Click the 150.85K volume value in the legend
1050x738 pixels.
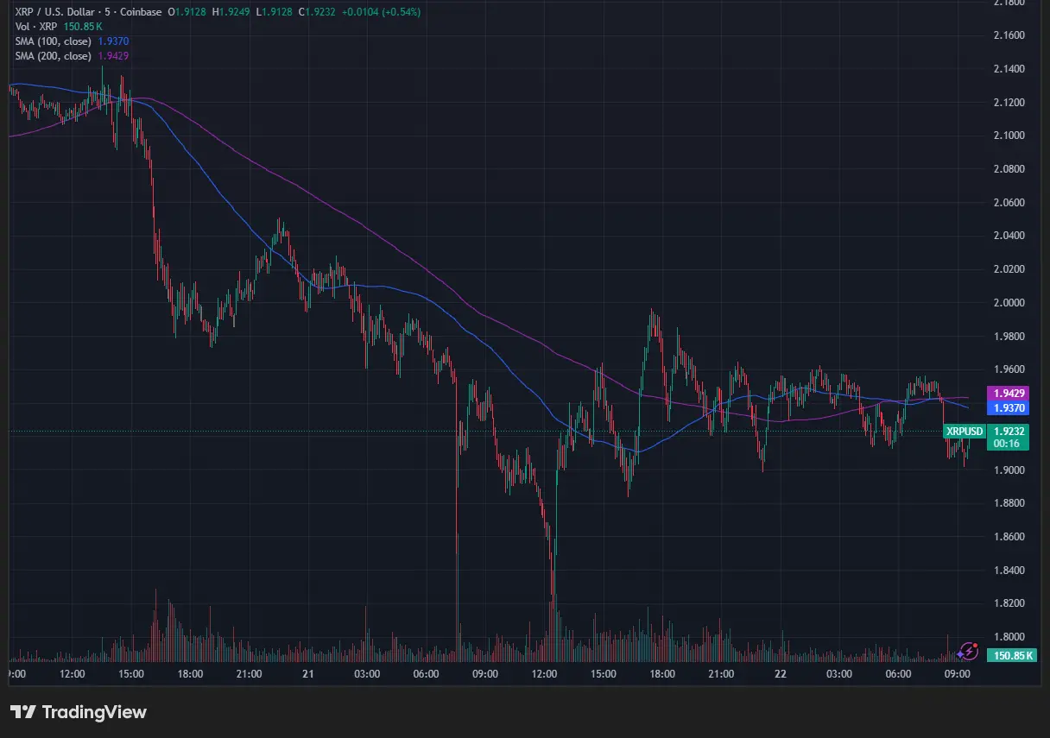[x=83, y=27]
